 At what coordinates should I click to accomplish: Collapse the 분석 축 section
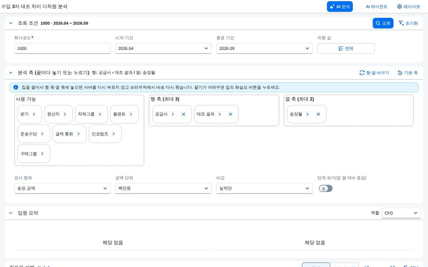tap(11, 73)
